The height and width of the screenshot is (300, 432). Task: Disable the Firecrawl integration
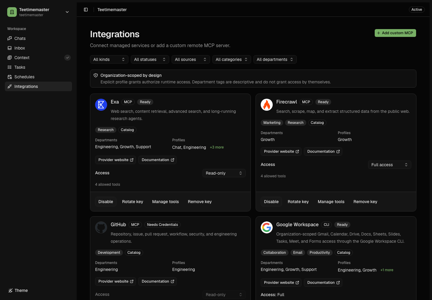[271, 202]
